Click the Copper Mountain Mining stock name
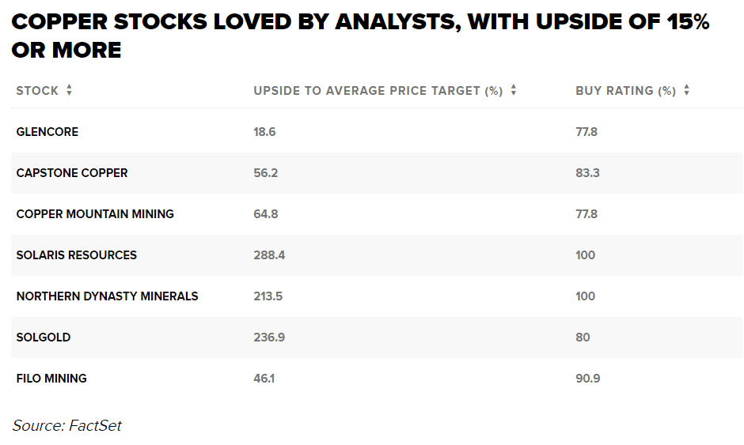 (95, 214)
